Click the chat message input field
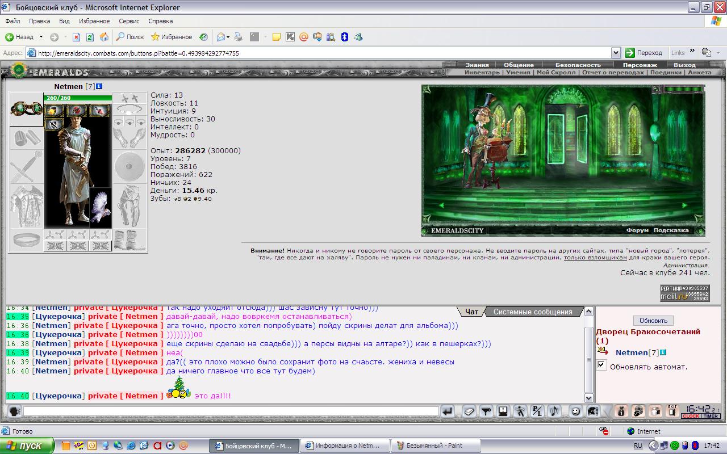This screenshot has height=454, width=727. (x=231, y=411)
